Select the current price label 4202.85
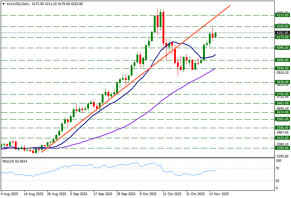Image resolution: width=291 pixels, height=198 pixels. coord(282,33)
